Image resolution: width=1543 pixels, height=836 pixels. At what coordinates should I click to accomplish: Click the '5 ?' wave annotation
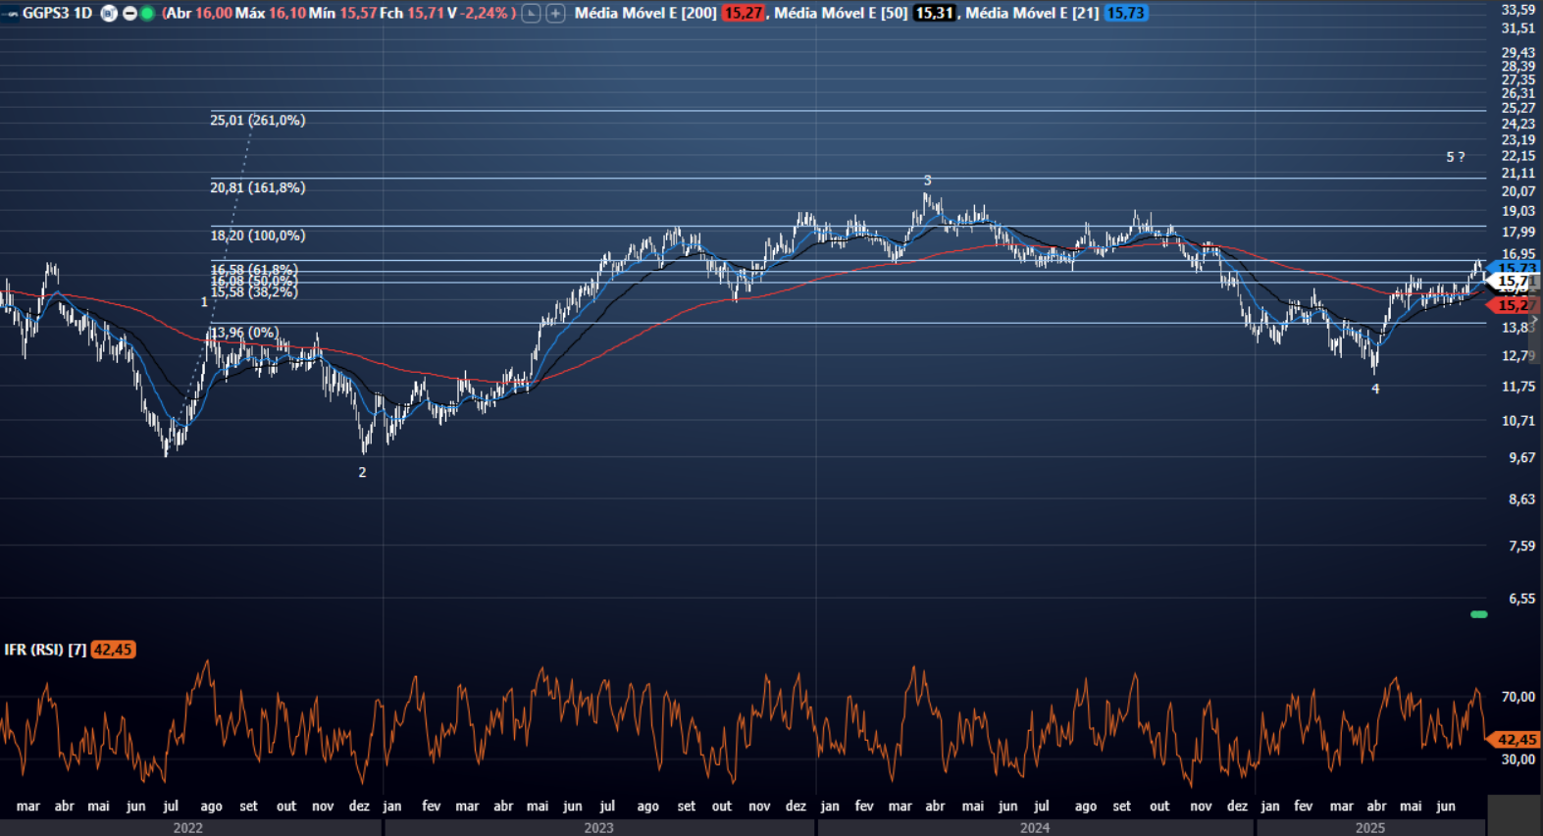1456,157
